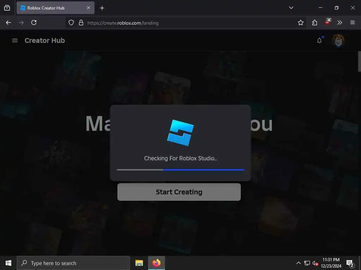Click the Creator Hub title link
Screen dimensions: 361x270
tap(45, 40)
